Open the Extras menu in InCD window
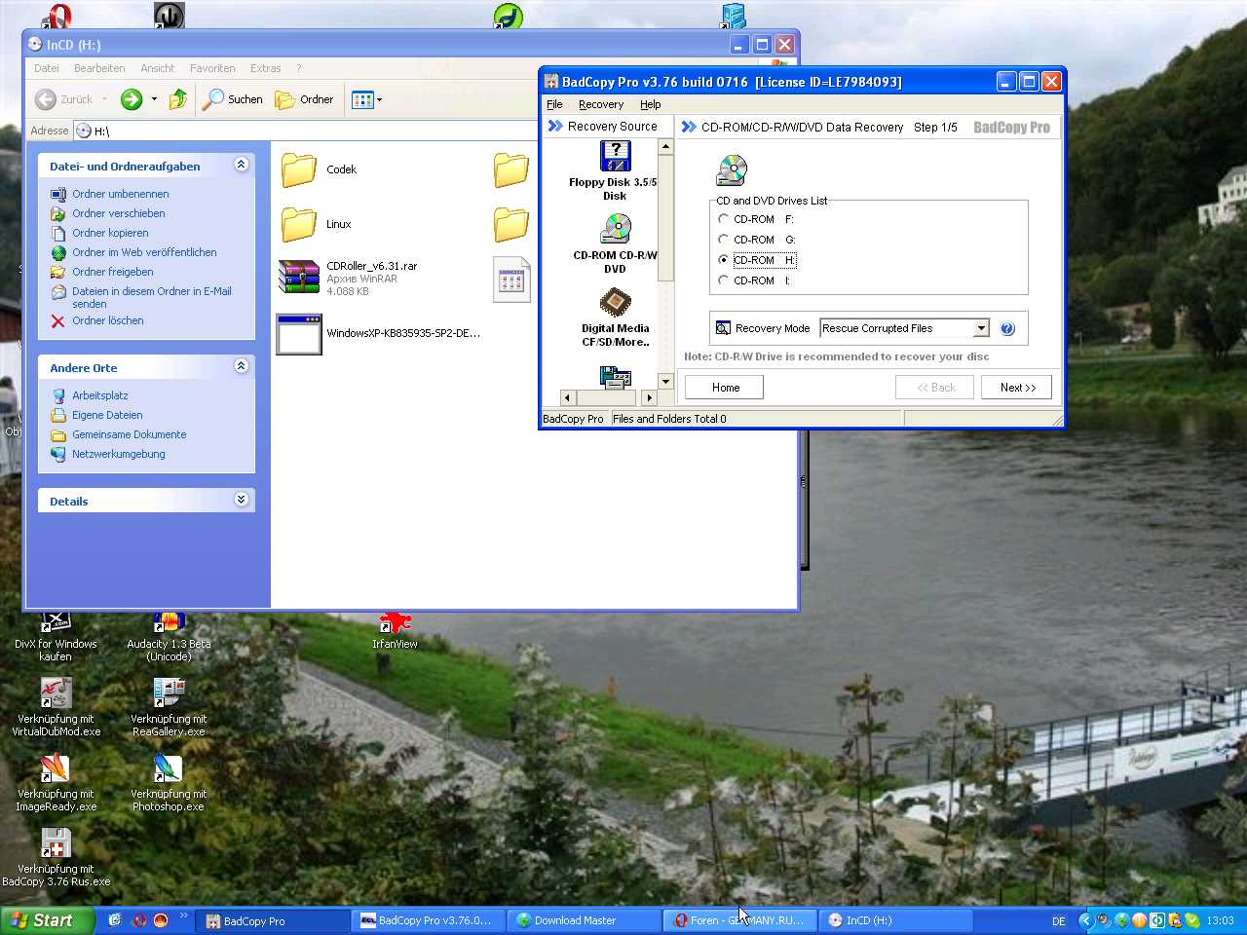The width and height of the screenshot is (1247, 935). pyautogui.click(x=265, y=68)
